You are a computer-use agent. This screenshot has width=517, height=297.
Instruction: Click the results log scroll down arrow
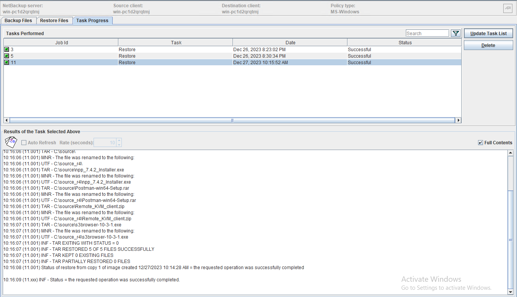click(511, 292)
